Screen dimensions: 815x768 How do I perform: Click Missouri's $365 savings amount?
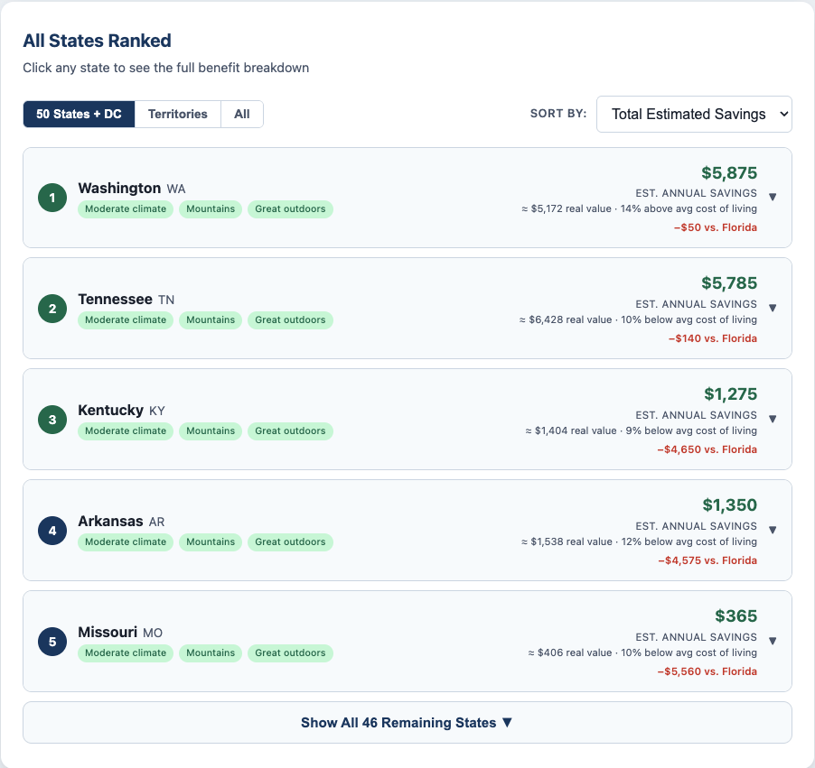point(735,616)
